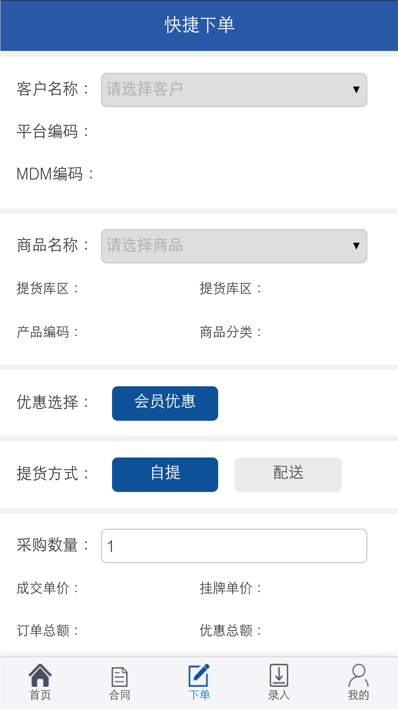This screenshot has height=709, width=398.
Task: Open the contract document icon
Action: tap(119, 677)
